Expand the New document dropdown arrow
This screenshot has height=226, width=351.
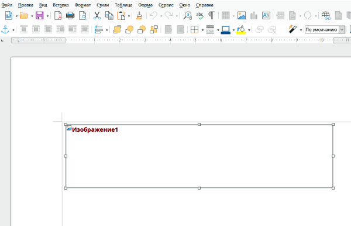click(16, 16)
